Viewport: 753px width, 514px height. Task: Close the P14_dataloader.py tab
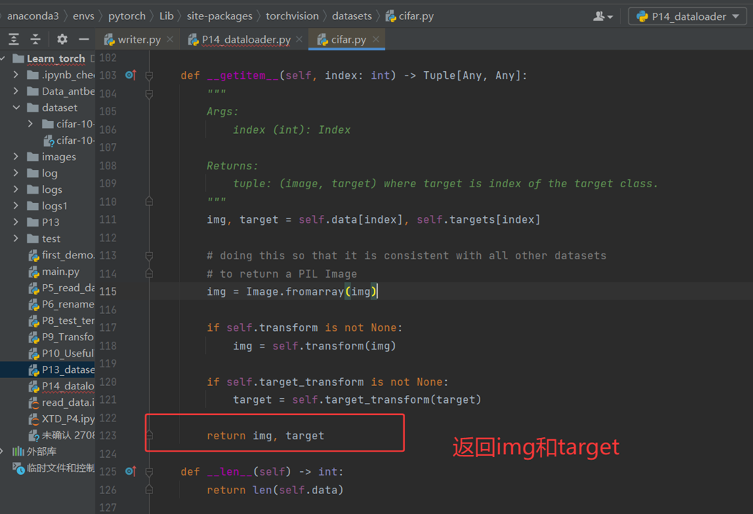click(x=299, y=39)
